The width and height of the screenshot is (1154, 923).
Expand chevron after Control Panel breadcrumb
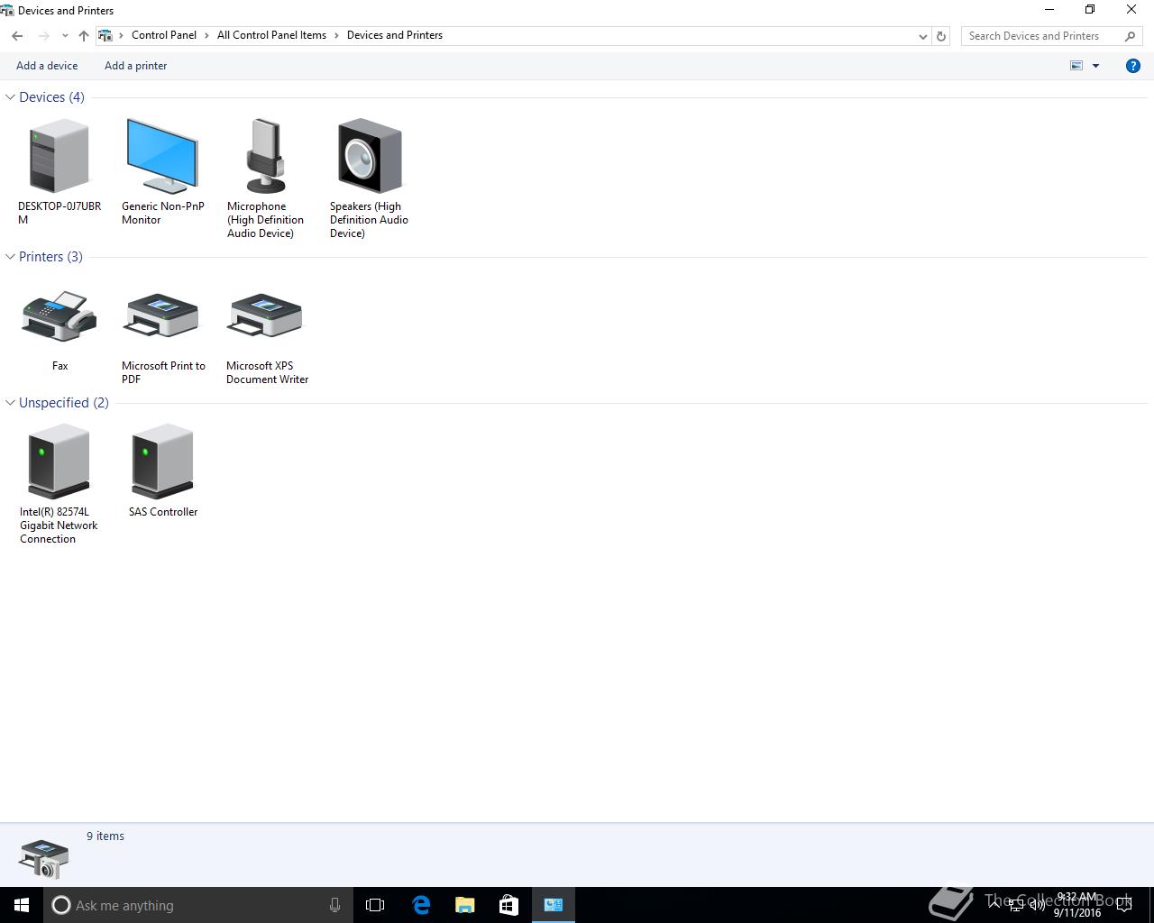click(x=207, y=36)
